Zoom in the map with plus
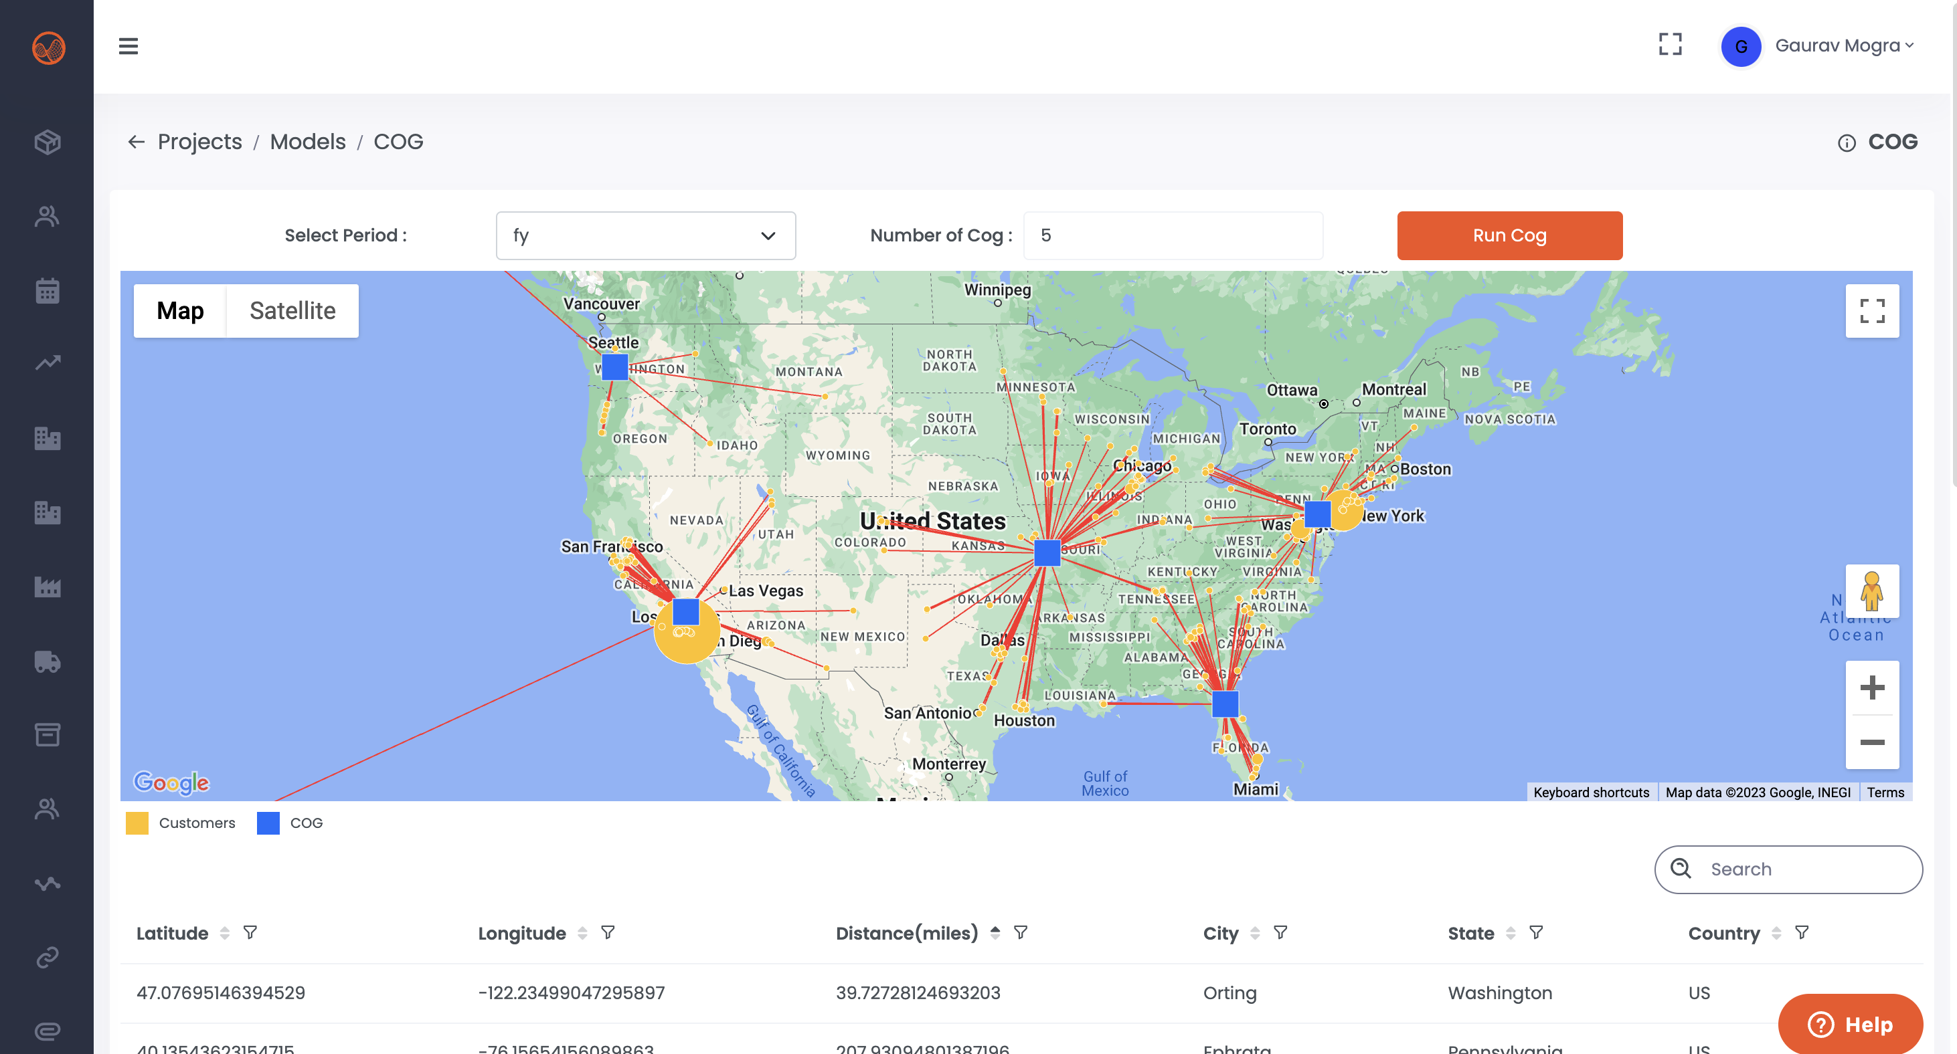This screenshot has height=1054, width=1957. pos(1872,688)
